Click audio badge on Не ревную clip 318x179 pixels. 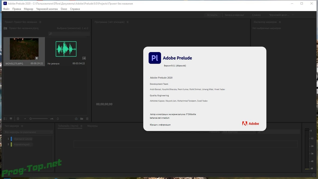(x=84, y=58)
